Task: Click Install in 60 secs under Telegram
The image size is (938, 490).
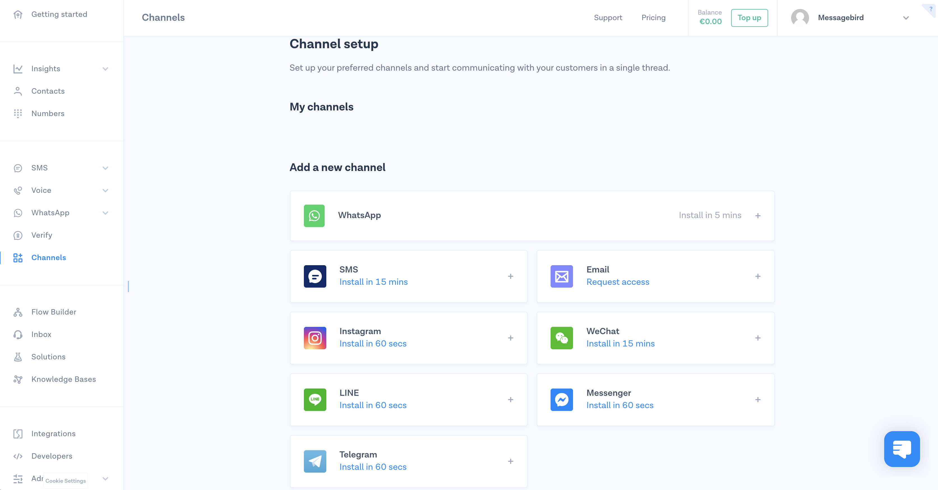Action: coord(373,467)
